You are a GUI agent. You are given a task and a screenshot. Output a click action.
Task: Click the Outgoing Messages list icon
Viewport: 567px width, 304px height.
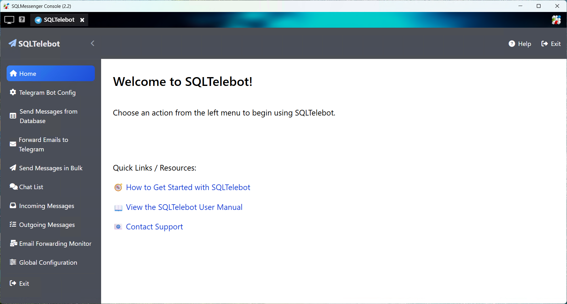tap(13, 224)
